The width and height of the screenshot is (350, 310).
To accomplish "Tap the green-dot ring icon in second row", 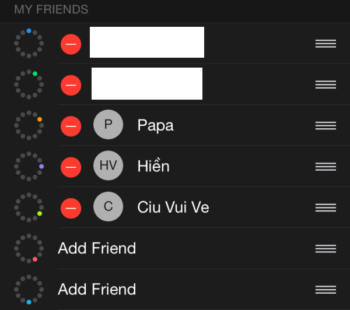I will (x=29, y=84).
